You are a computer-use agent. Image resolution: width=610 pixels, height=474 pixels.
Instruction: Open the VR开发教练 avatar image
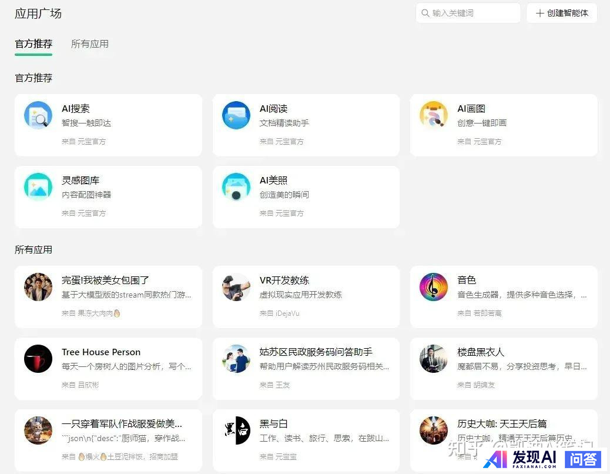[x=236, y=287]
